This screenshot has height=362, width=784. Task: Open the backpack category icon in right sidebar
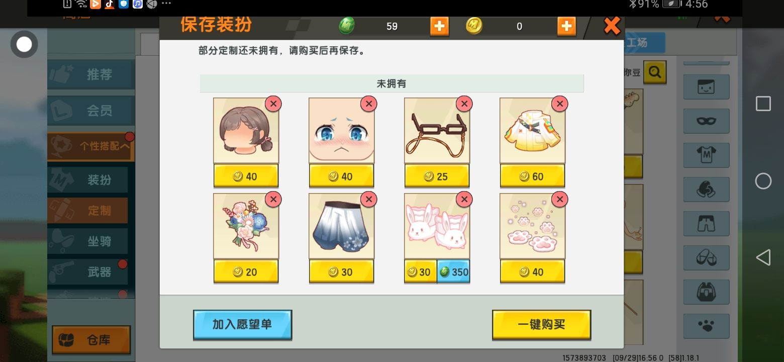pos(706,292)
